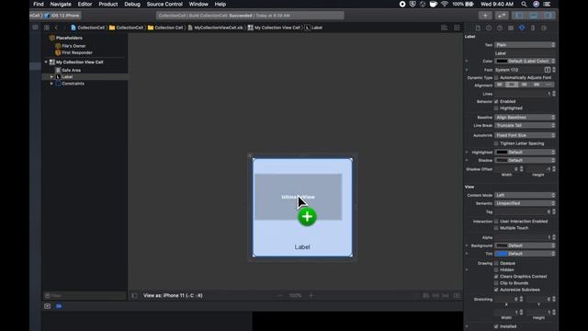Select the iOS 13 iPhone scheme destination
The width and height of the screenshot is (588, 331).
[x=62, y=16]
